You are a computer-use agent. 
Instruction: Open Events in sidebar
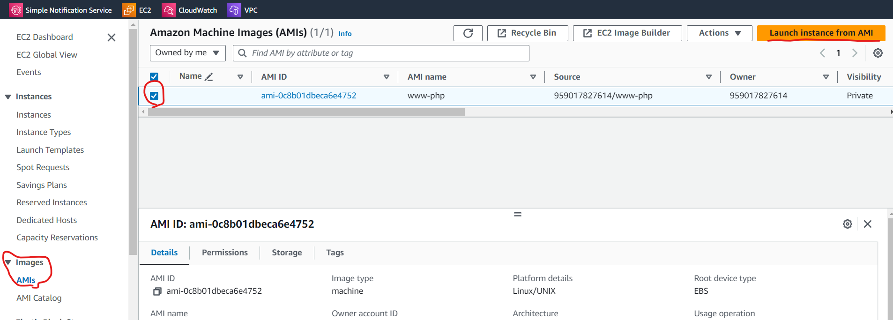click(x=29, y=72)
